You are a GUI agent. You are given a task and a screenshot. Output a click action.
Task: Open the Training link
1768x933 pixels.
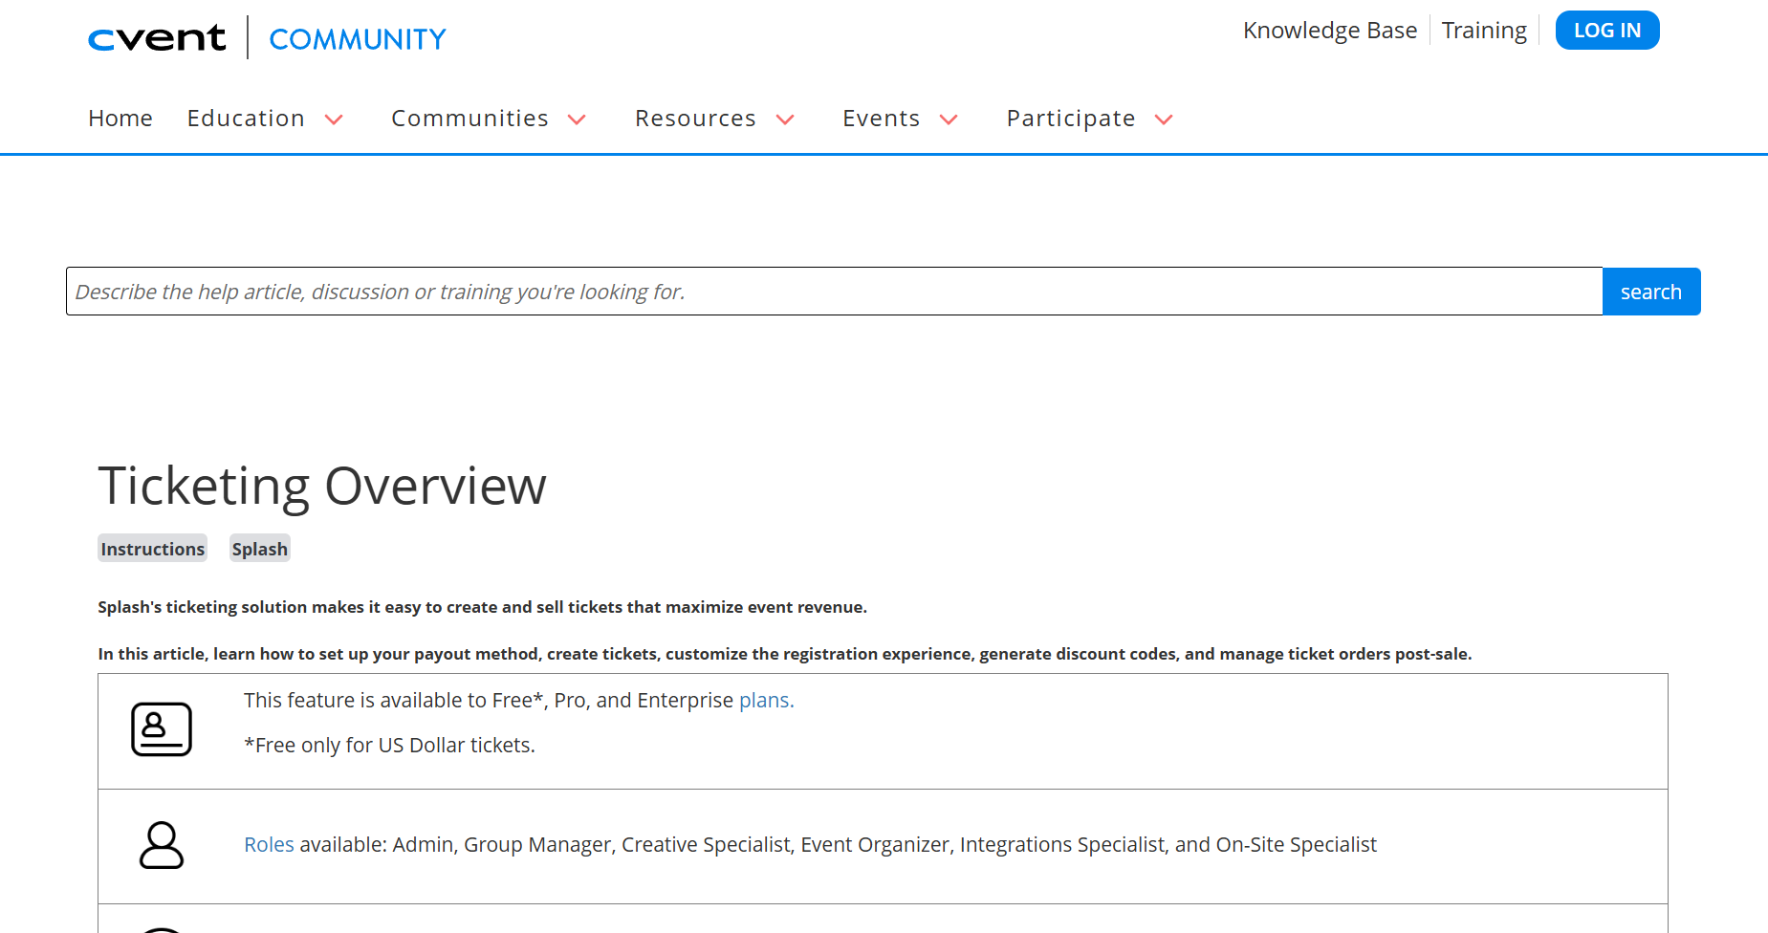click(1484, 31)
